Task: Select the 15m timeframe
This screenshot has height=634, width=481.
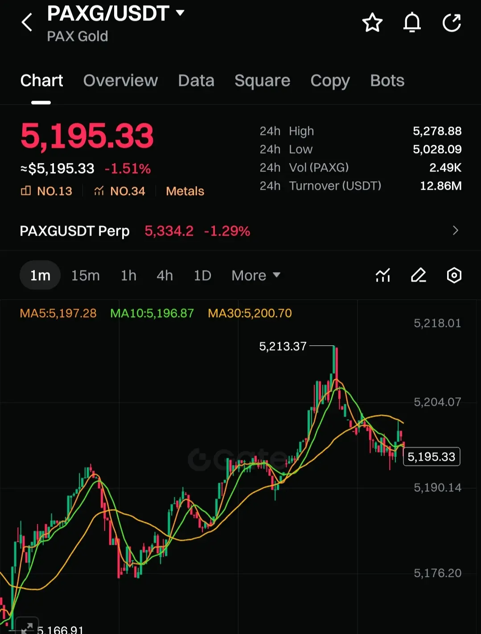Action: click(86, 275)
